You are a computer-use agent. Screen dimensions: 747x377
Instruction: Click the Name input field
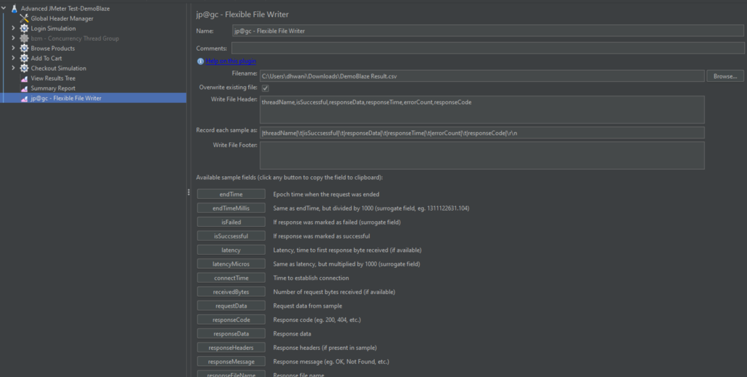coord(488,31)
